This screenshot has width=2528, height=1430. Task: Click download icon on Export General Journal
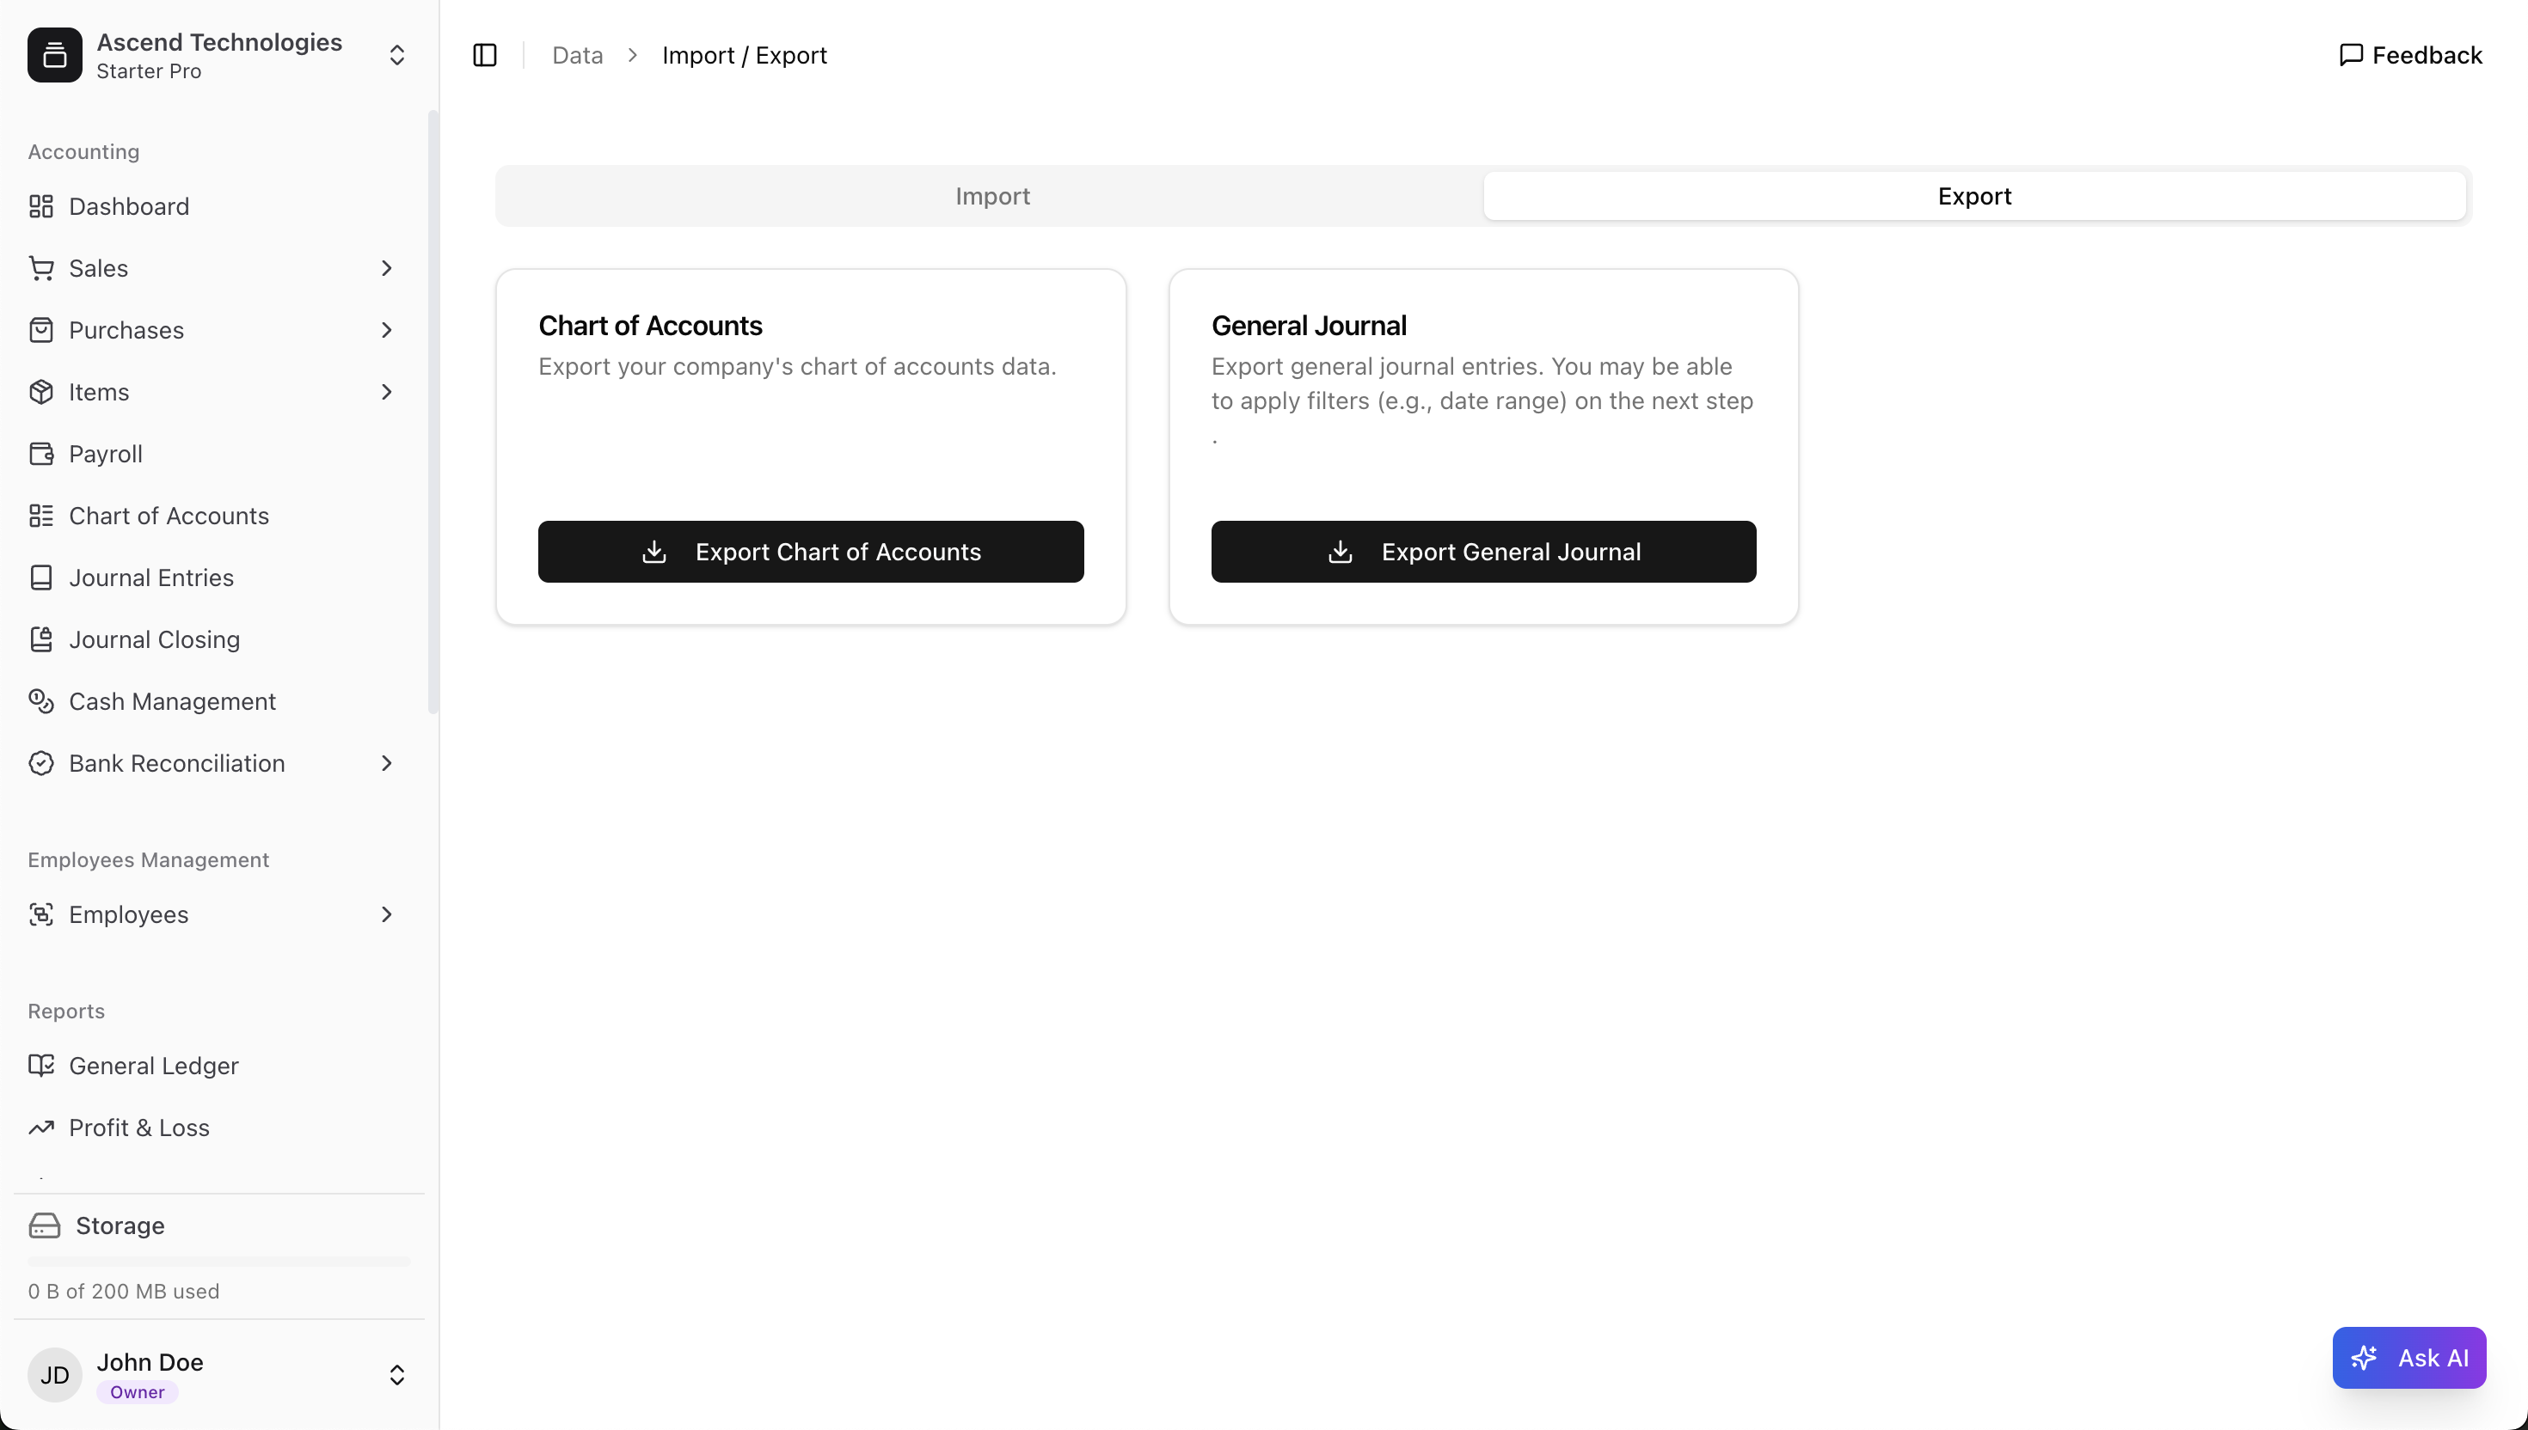coord(1341,552)
